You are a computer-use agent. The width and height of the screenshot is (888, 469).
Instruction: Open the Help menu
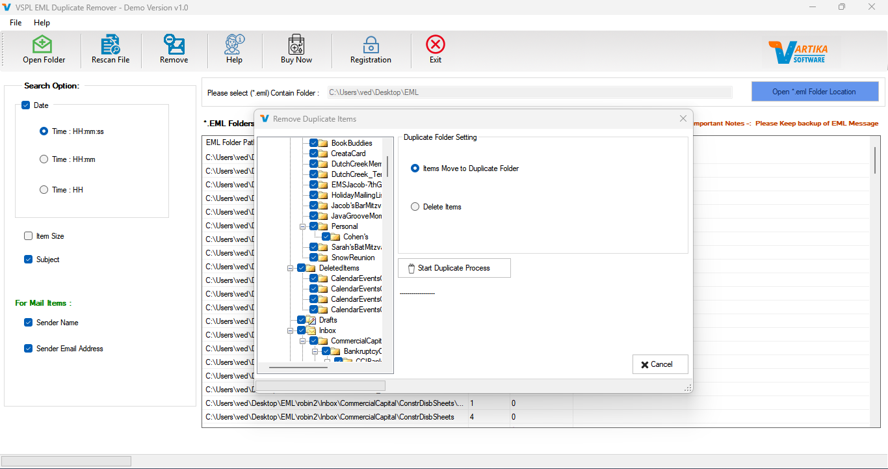(x=42, y=23)
